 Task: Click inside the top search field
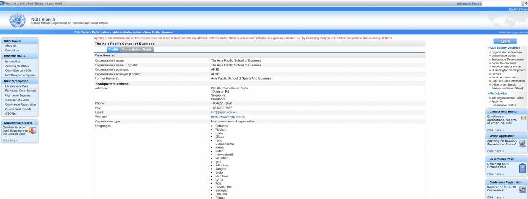502,3
